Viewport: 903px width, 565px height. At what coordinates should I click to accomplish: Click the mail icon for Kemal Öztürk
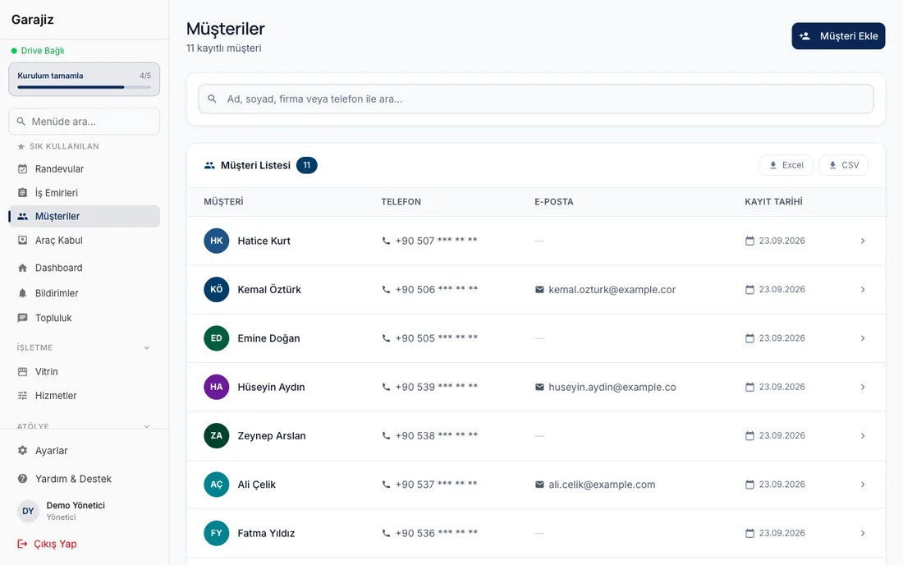539,290
